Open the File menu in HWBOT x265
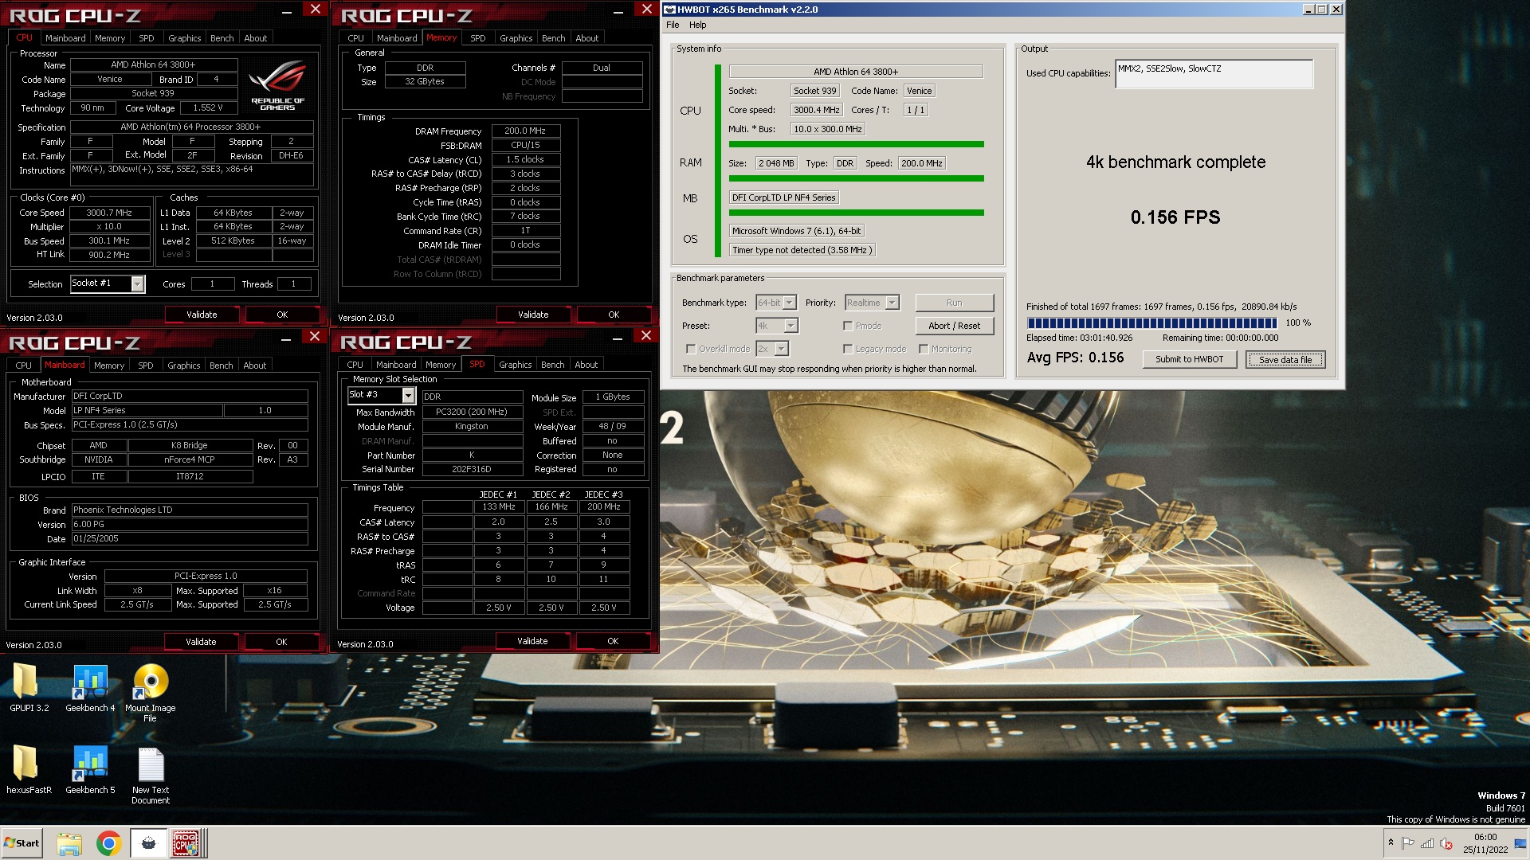The width and height of the screenshot is (1530, 860). tap(673, 25)
